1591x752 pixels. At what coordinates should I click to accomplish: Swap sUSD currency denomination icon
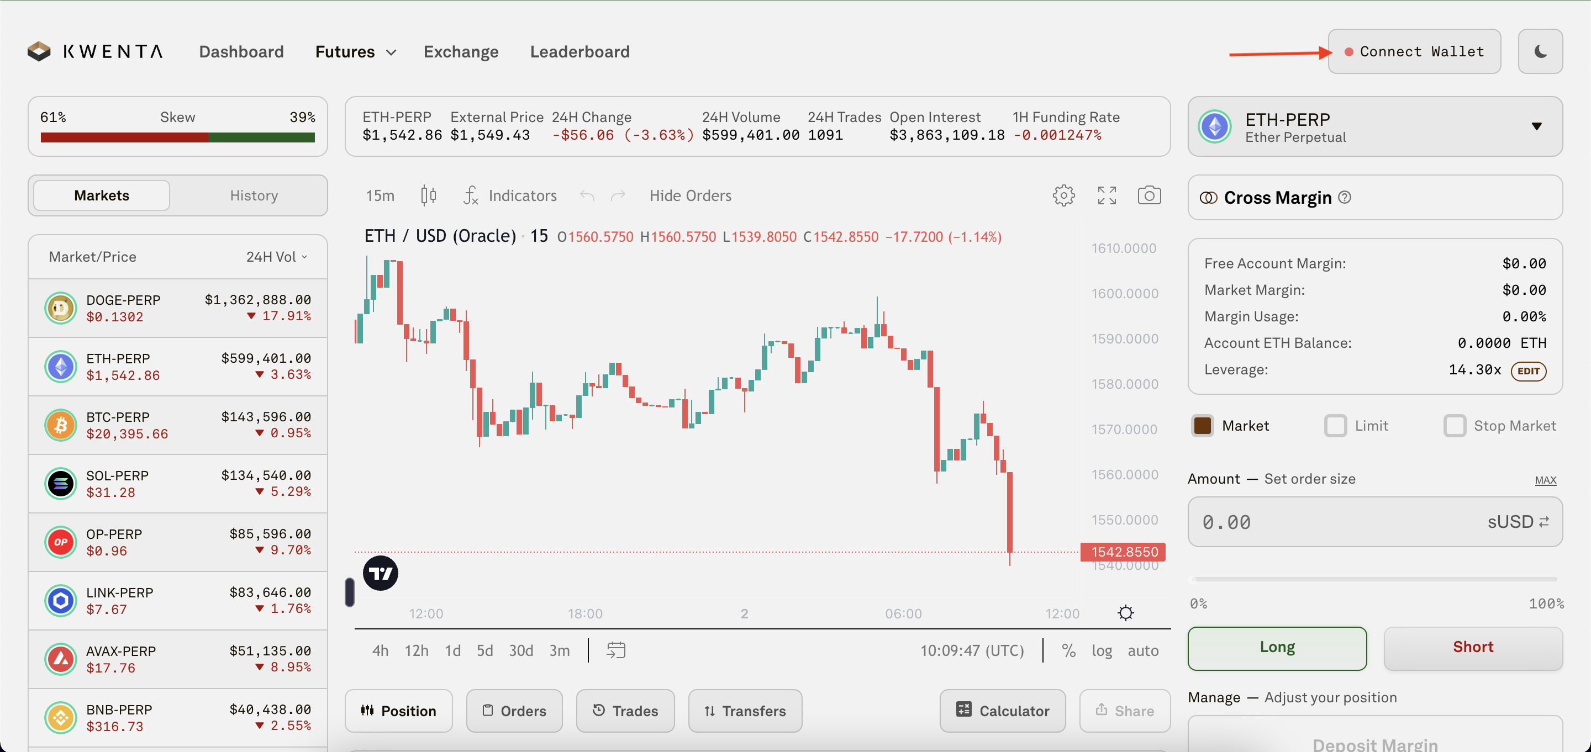pyautogui.click(x=1543, y=522)
